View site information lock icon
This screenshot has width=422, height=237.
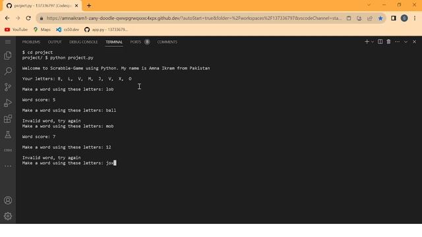[41, 18]
